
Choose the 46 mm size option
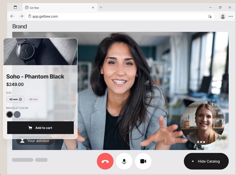(33, 99)
